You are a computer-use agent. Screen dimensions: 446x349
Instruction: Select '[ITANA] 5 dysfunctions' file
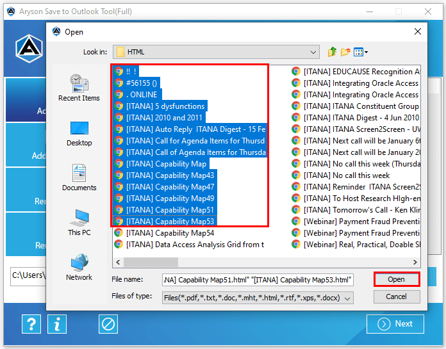pos(160,106)
